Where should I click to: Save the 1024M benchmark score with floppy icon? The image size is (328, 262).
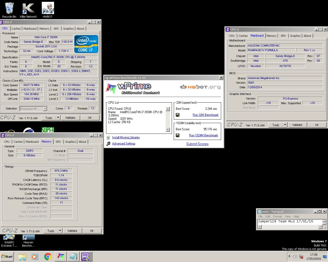tap(178, 135)
